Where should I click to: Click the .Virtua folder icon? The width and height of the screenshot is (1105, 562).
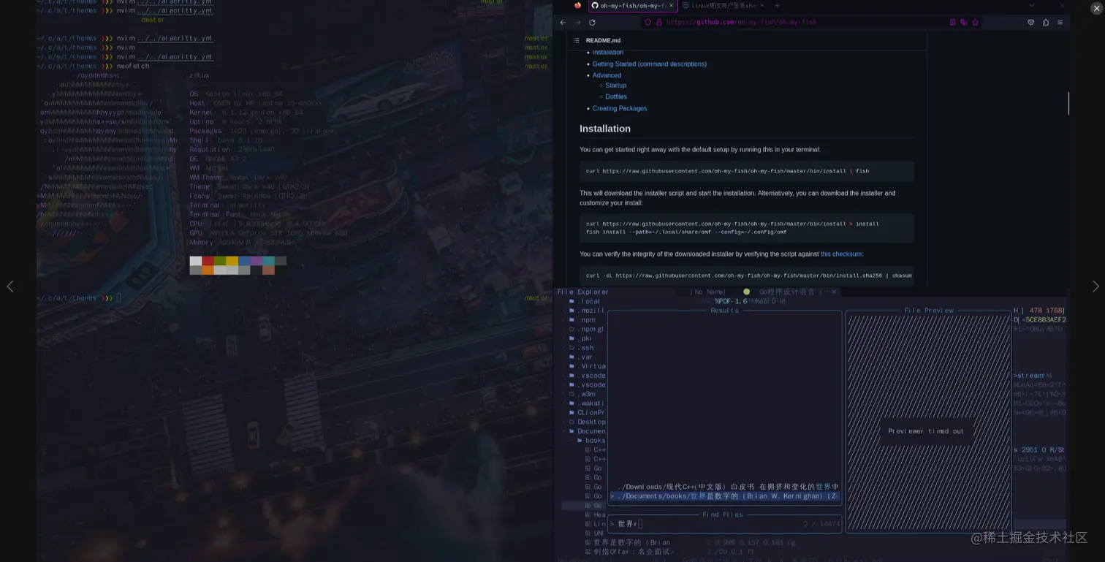tap(572, 366)
